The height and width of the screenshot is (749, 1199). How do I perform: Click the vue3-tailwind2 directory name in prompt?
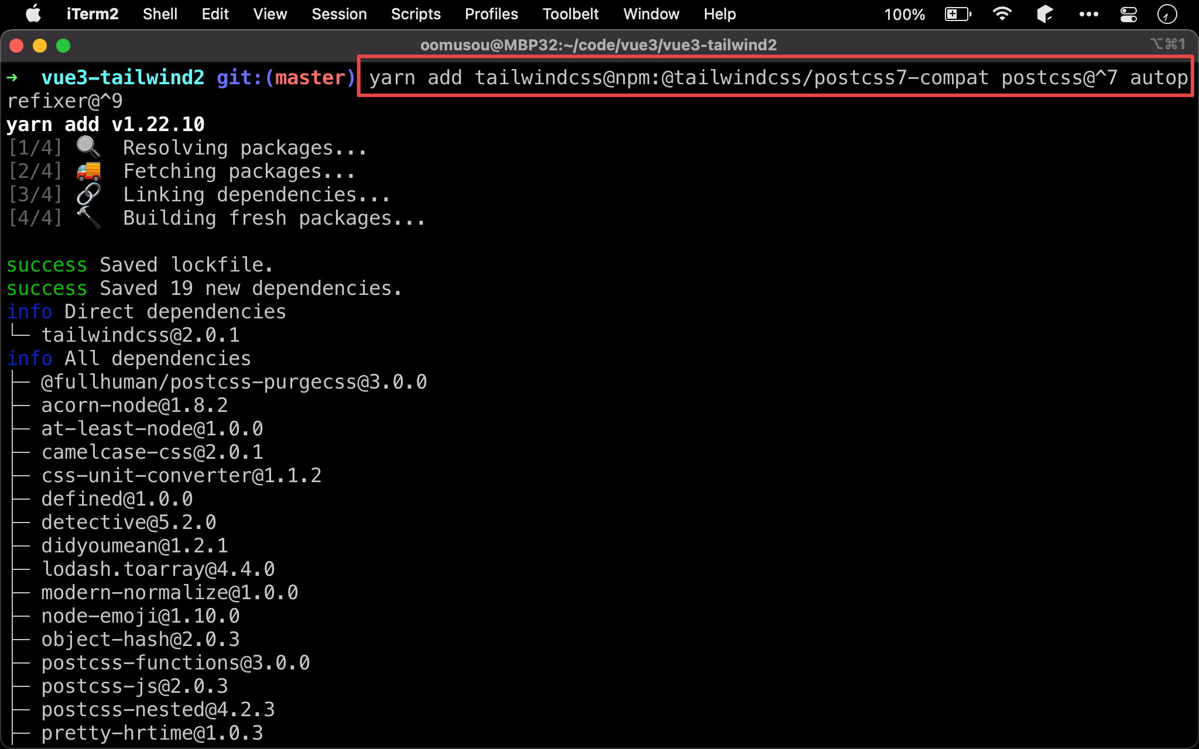click(123, 77)
